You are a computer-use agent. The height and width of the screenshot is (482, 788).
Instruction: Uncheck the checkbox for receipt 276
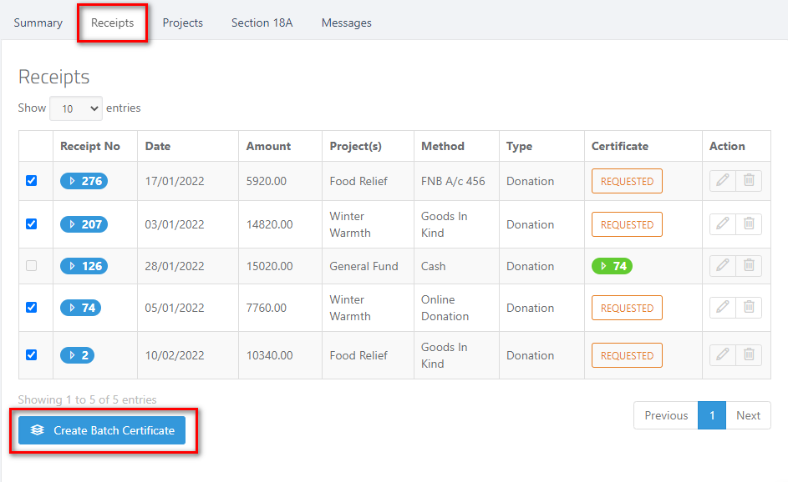point(31,181)
